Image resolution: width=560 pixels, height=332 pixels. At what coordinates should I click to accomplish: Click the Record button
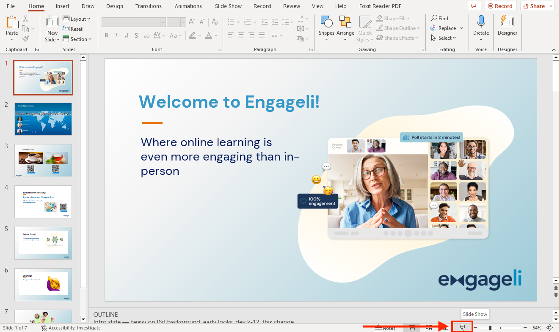(x=501, y=6)
